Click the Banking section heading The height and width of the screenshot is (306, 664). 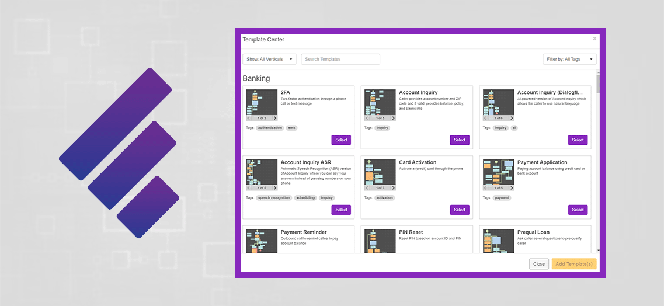[x=256, y=78]
